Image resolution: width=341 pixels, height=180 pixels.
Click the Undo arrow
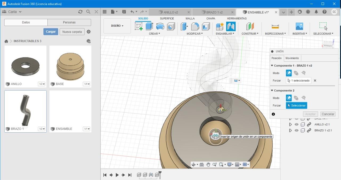click(132, 12)
